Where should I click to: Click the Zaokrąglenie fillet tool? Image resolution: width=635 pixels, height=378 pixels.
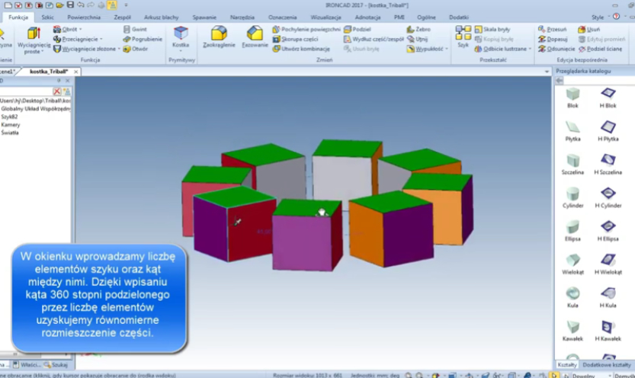[219, 37]
